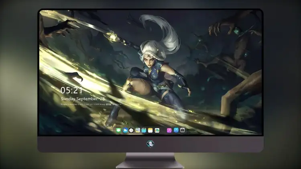Open the Clock app in dock
Screen dimensions: 301x169
click(131, 131)
